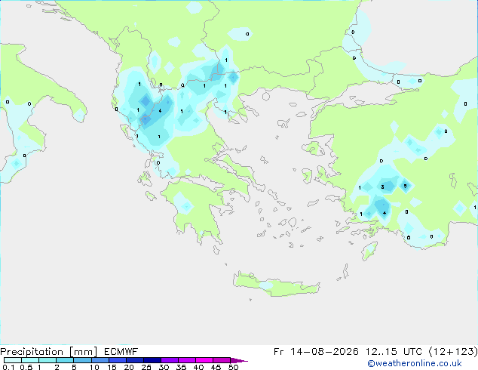Click the 20 to 25 mm legend swatch
The height and width of the screenshot is (370, 478).
(134, 360)
